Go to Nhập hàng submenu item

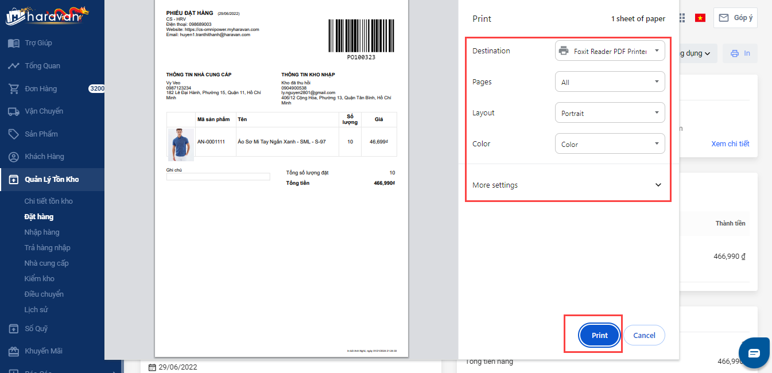tap(42, 232)
